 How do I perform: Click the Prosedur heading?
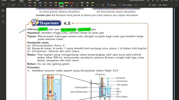(x=34, y=67)
